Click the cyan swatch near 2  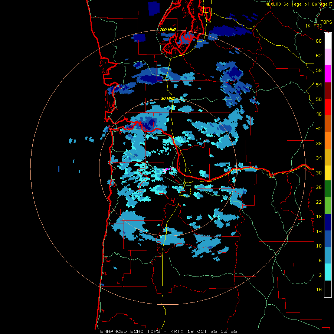pos(328,272)
